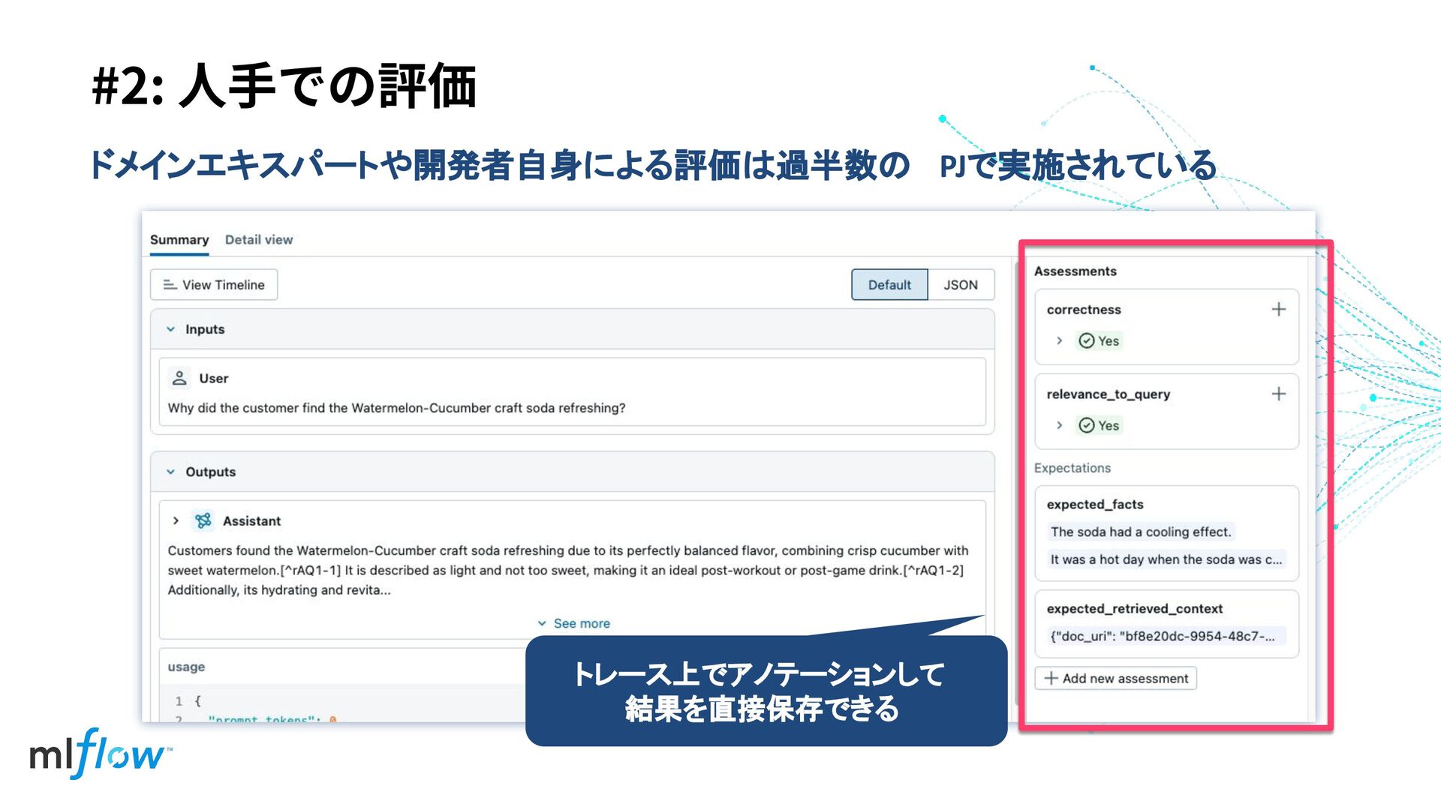Expand the relevance_to_query assessment details

point(1059,425)
